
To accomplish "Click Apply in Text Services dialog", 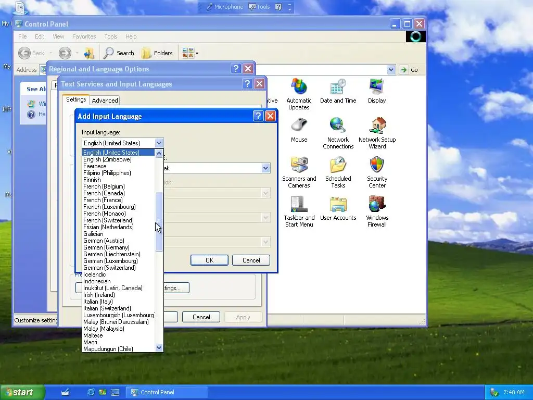I will pyautogui.click(x=243, y=317).
